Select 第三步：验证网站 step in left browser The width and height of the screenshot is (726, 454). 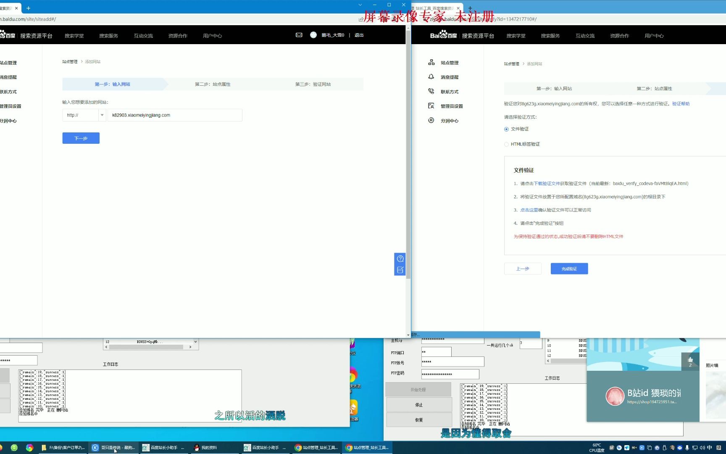coord(313,84)
